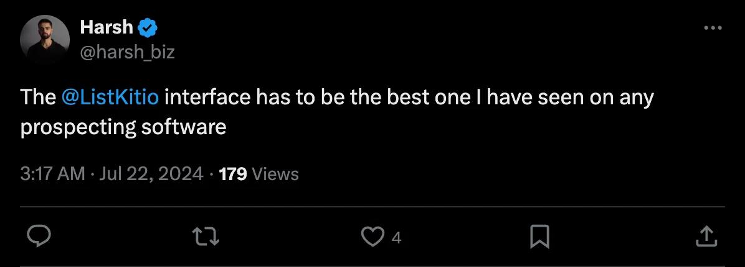Screen dimensions: 745x267
Task: Click the reply speech bubble icon
Action: [x=39, y=236]
